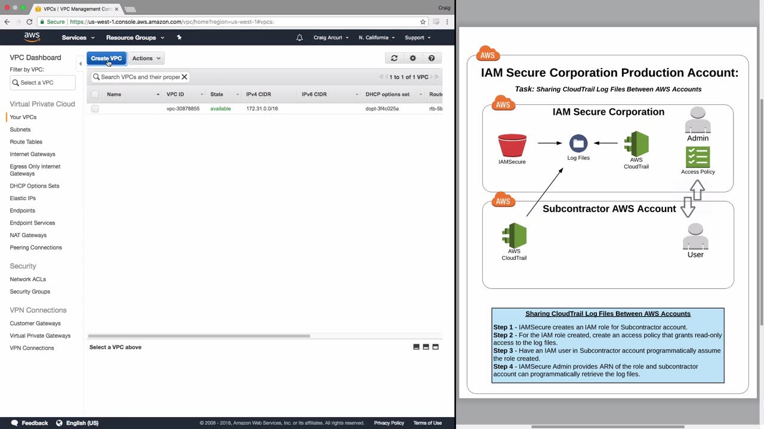
Task: Refresh the VPC list
Action: [x=394, y=58]
